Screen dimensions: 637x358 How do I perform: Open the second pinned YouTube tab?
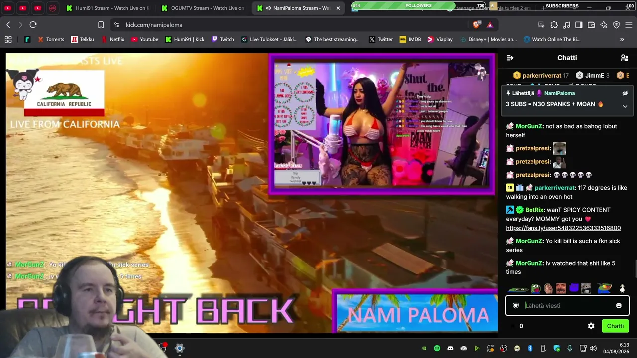point(23,8)
